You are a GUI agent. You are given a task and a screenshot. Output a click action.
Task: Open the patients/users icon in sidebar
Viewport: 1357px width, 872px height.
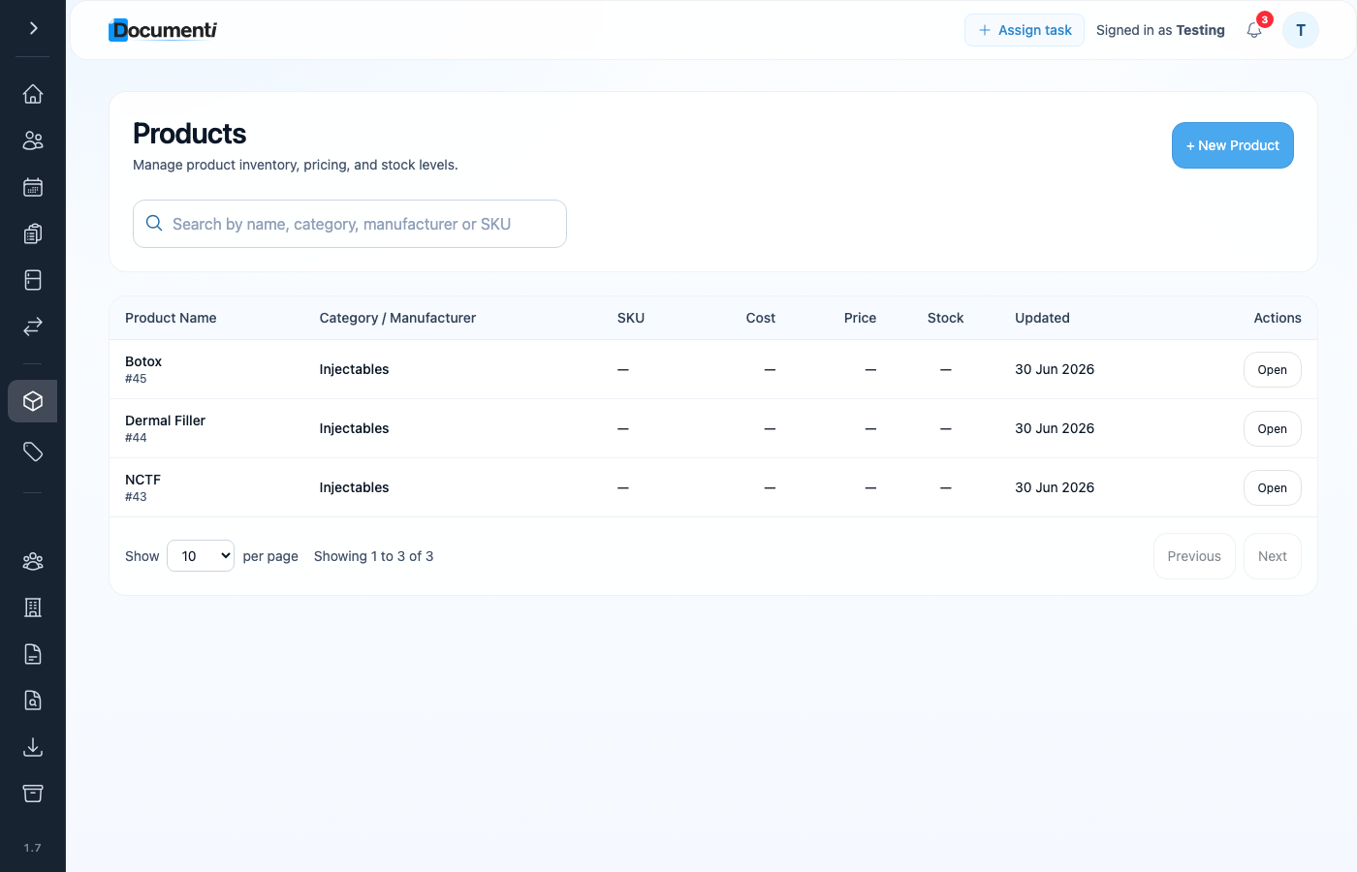(33, 140)
